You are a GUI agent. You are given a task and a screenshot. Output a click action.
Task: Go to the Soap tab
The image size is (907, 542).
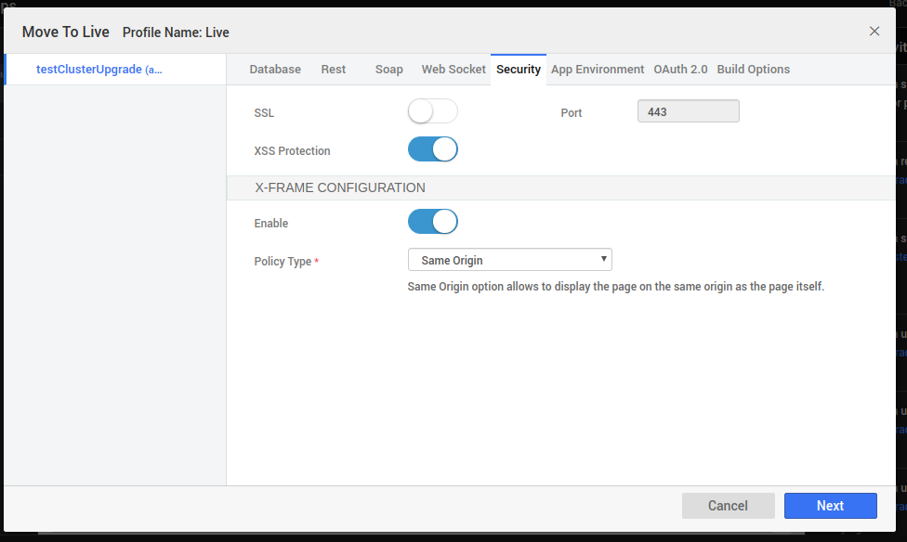tap(388, 70)
